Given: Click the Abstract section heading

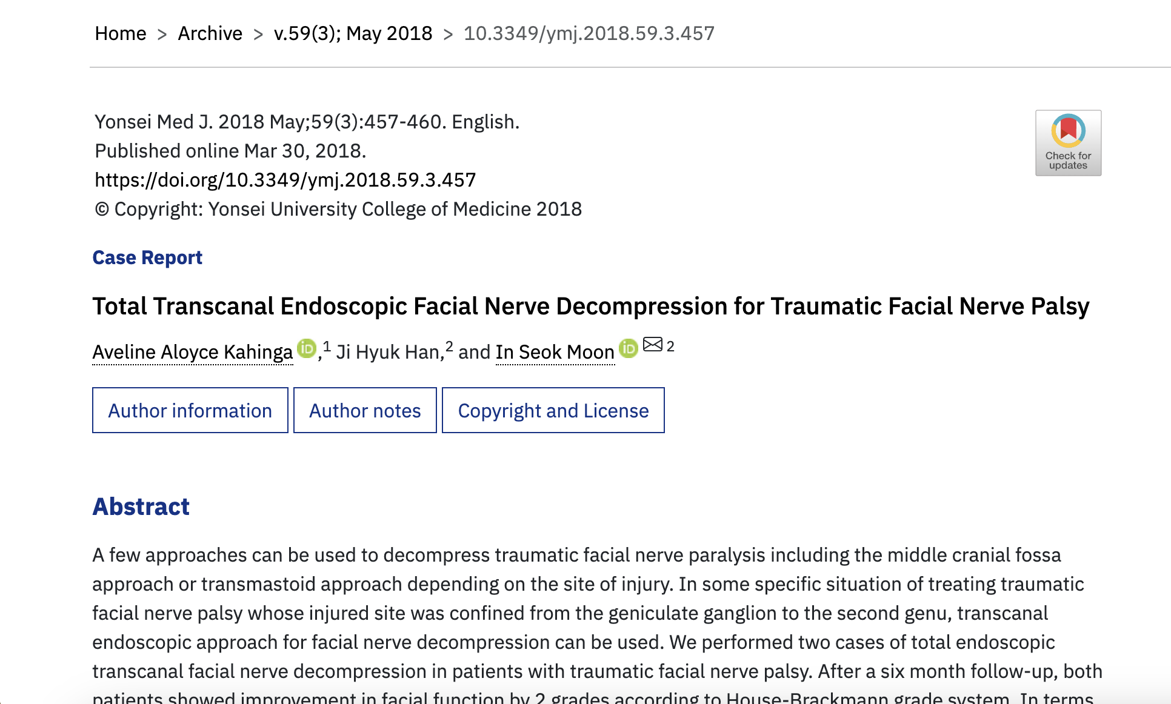Looking at the screenshot, I should 141,506.
